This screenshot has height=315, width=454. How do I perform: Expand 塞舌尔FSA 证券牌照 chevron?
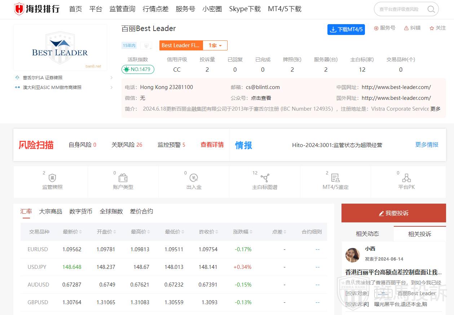[111, 78]
